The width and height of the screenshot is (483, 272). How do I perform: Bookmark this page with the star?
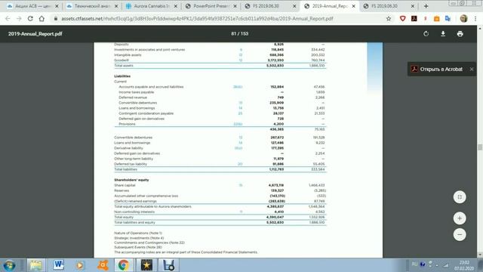(x=389, y=18)
